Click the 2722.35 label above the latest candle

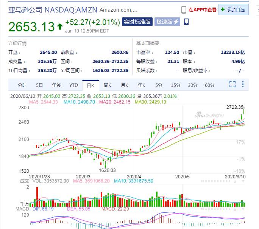tap(235, 107)
